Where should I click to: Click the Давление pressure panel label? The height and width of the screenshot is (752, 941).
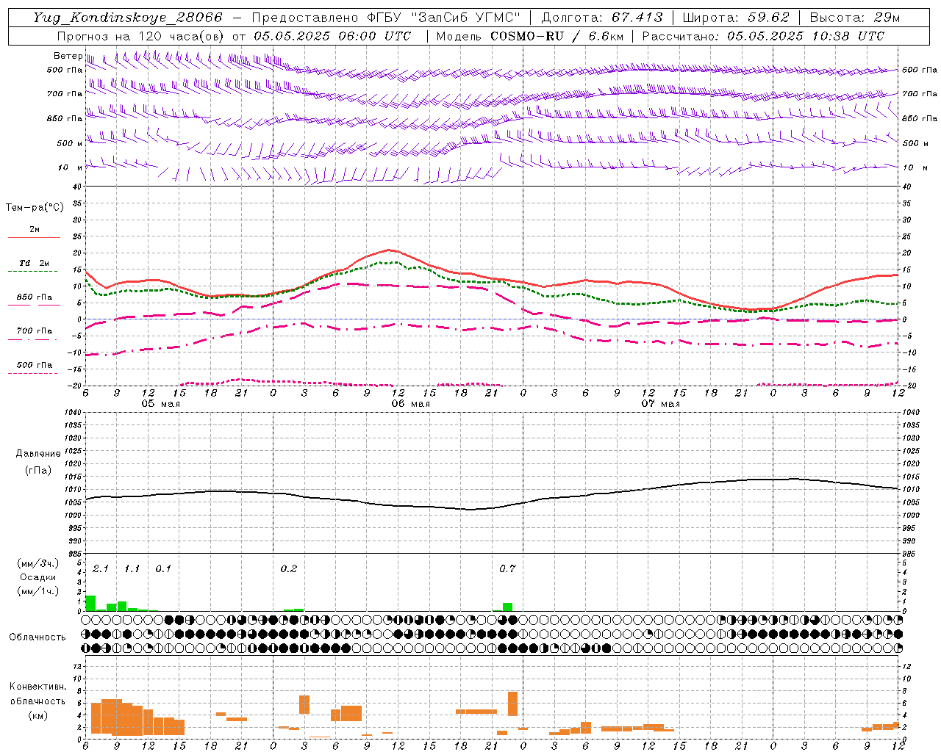click(x=38, y=454)
